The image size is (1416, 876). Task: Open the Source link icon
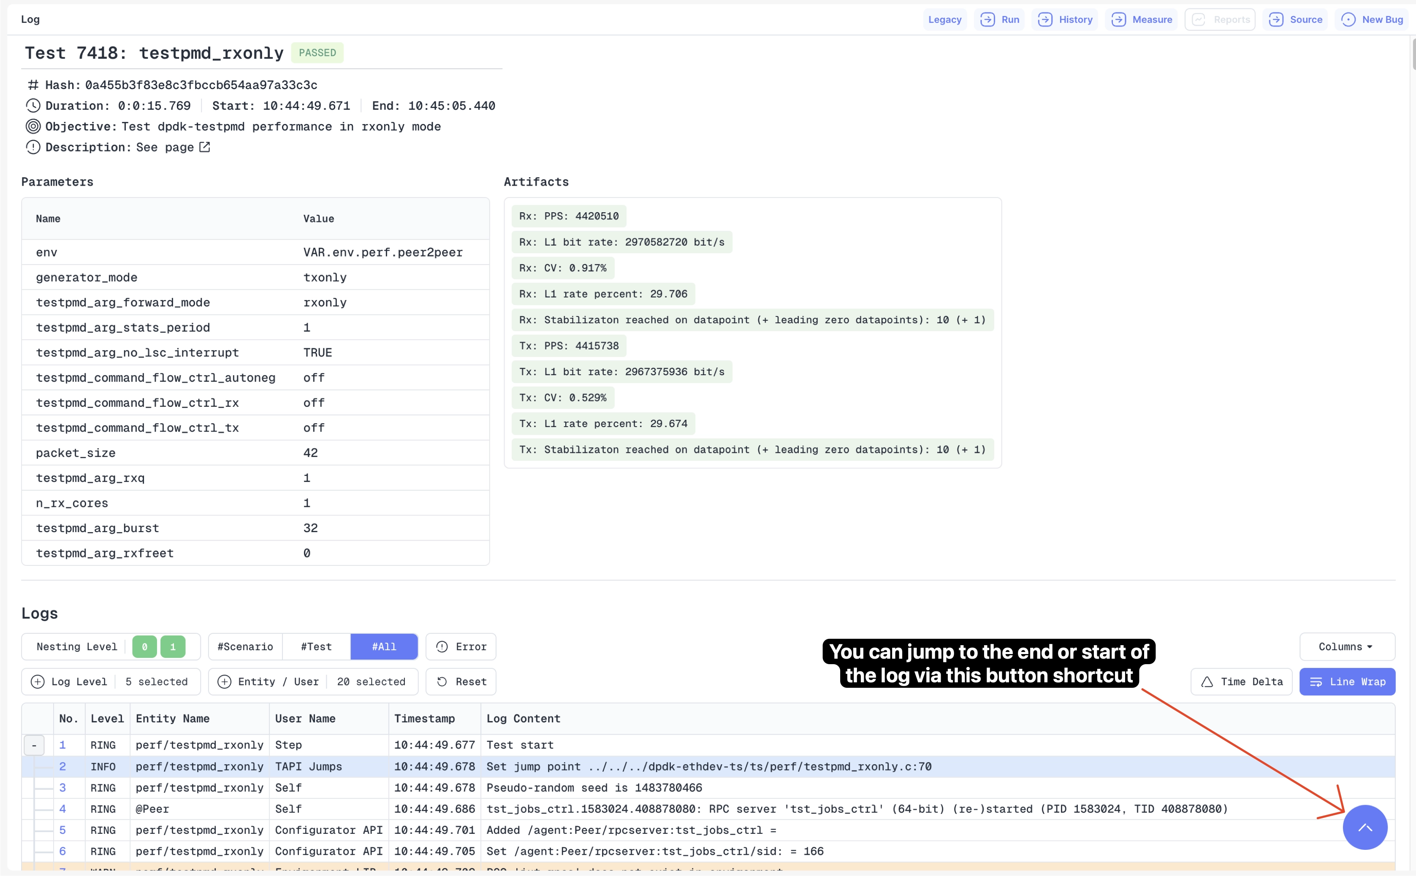point(1276,20)
